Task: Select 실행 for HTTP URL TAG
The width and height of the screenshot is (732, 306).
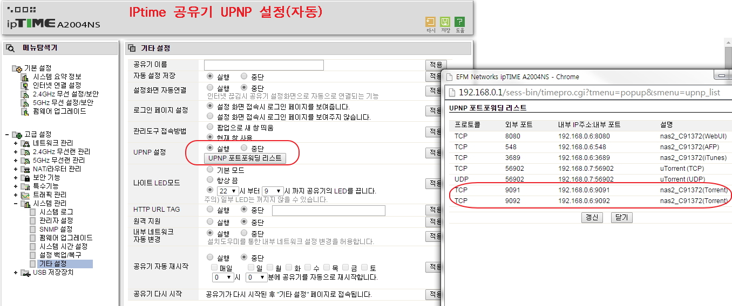Action: (211, 210)
